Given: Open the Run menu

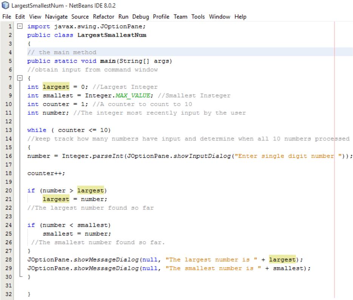Looking at the screenshot, I should pos(123,17).
